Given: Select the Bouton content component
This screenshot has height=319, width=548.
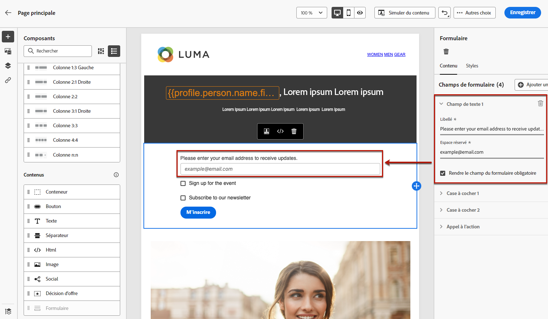Looking at the screenshot, I should click(x=72, y=206).
